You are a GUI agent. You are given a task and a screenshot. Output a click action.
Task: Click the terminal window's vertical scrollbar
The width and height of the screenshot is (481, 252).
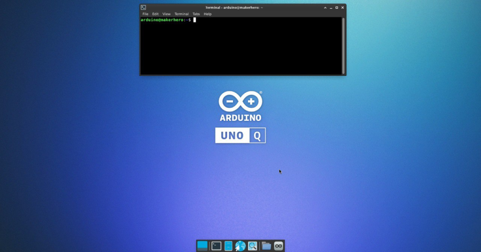[x=343, y=46]
